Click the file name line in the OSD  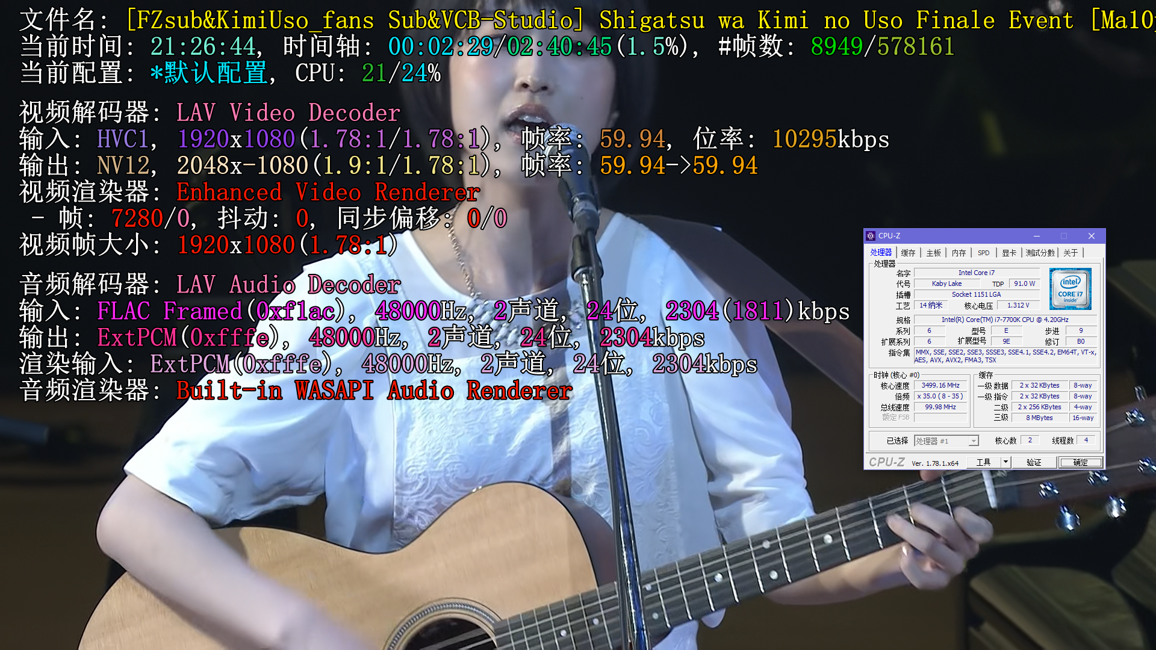point(587,20)
